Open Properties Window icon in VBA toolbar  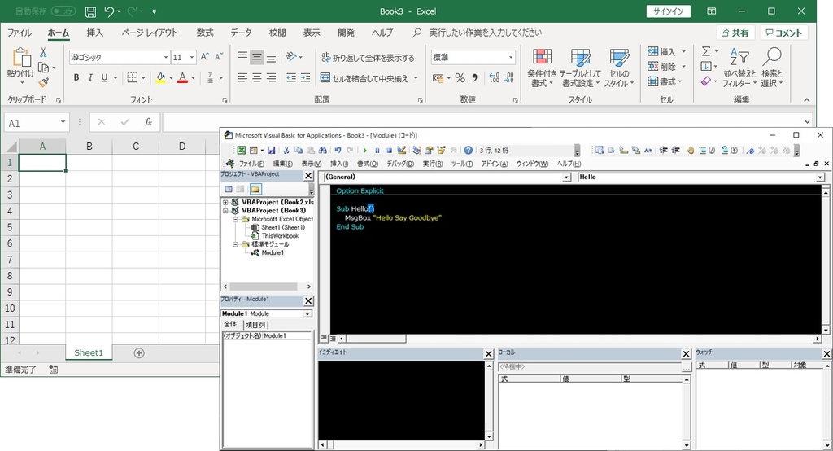pyautogui.click(x=429, y=151)
